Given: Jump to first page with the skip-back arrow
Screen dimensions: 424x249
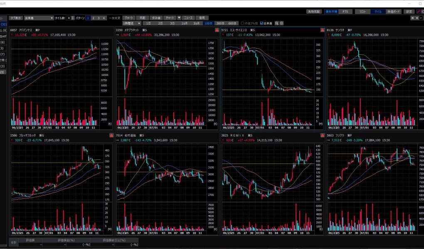Looking at the screenshot, I should (x=412, y=18).
